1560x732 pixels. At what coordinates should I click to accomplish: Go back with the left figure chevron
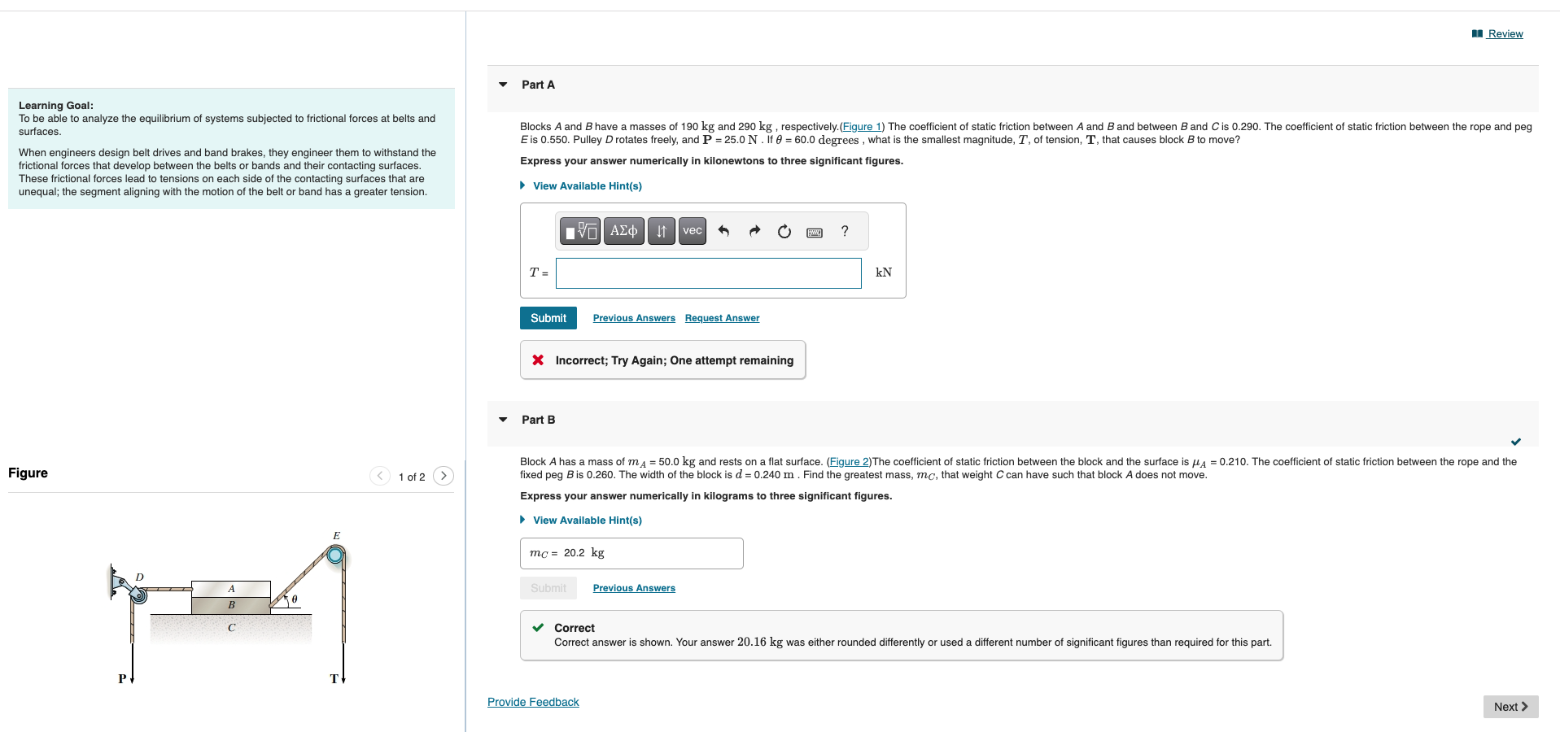379,476
